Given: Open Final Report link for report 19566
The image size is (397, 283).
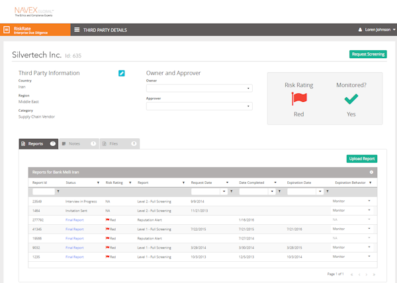Looking at the screenshot, I should 74,239.
